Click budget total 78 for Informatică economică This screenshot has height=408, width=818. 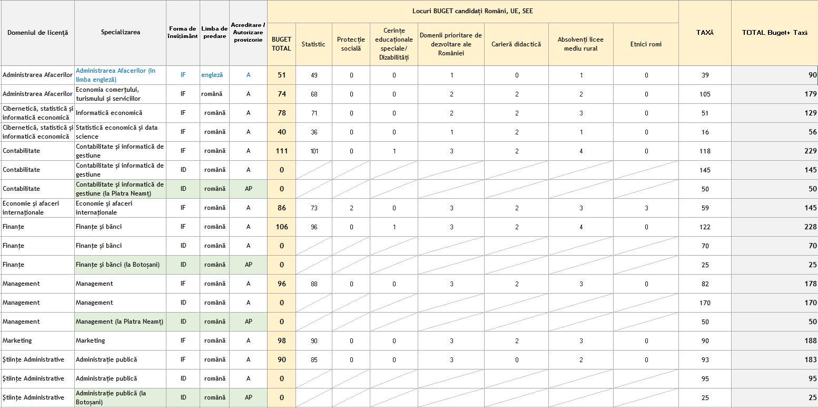(281, 113)
